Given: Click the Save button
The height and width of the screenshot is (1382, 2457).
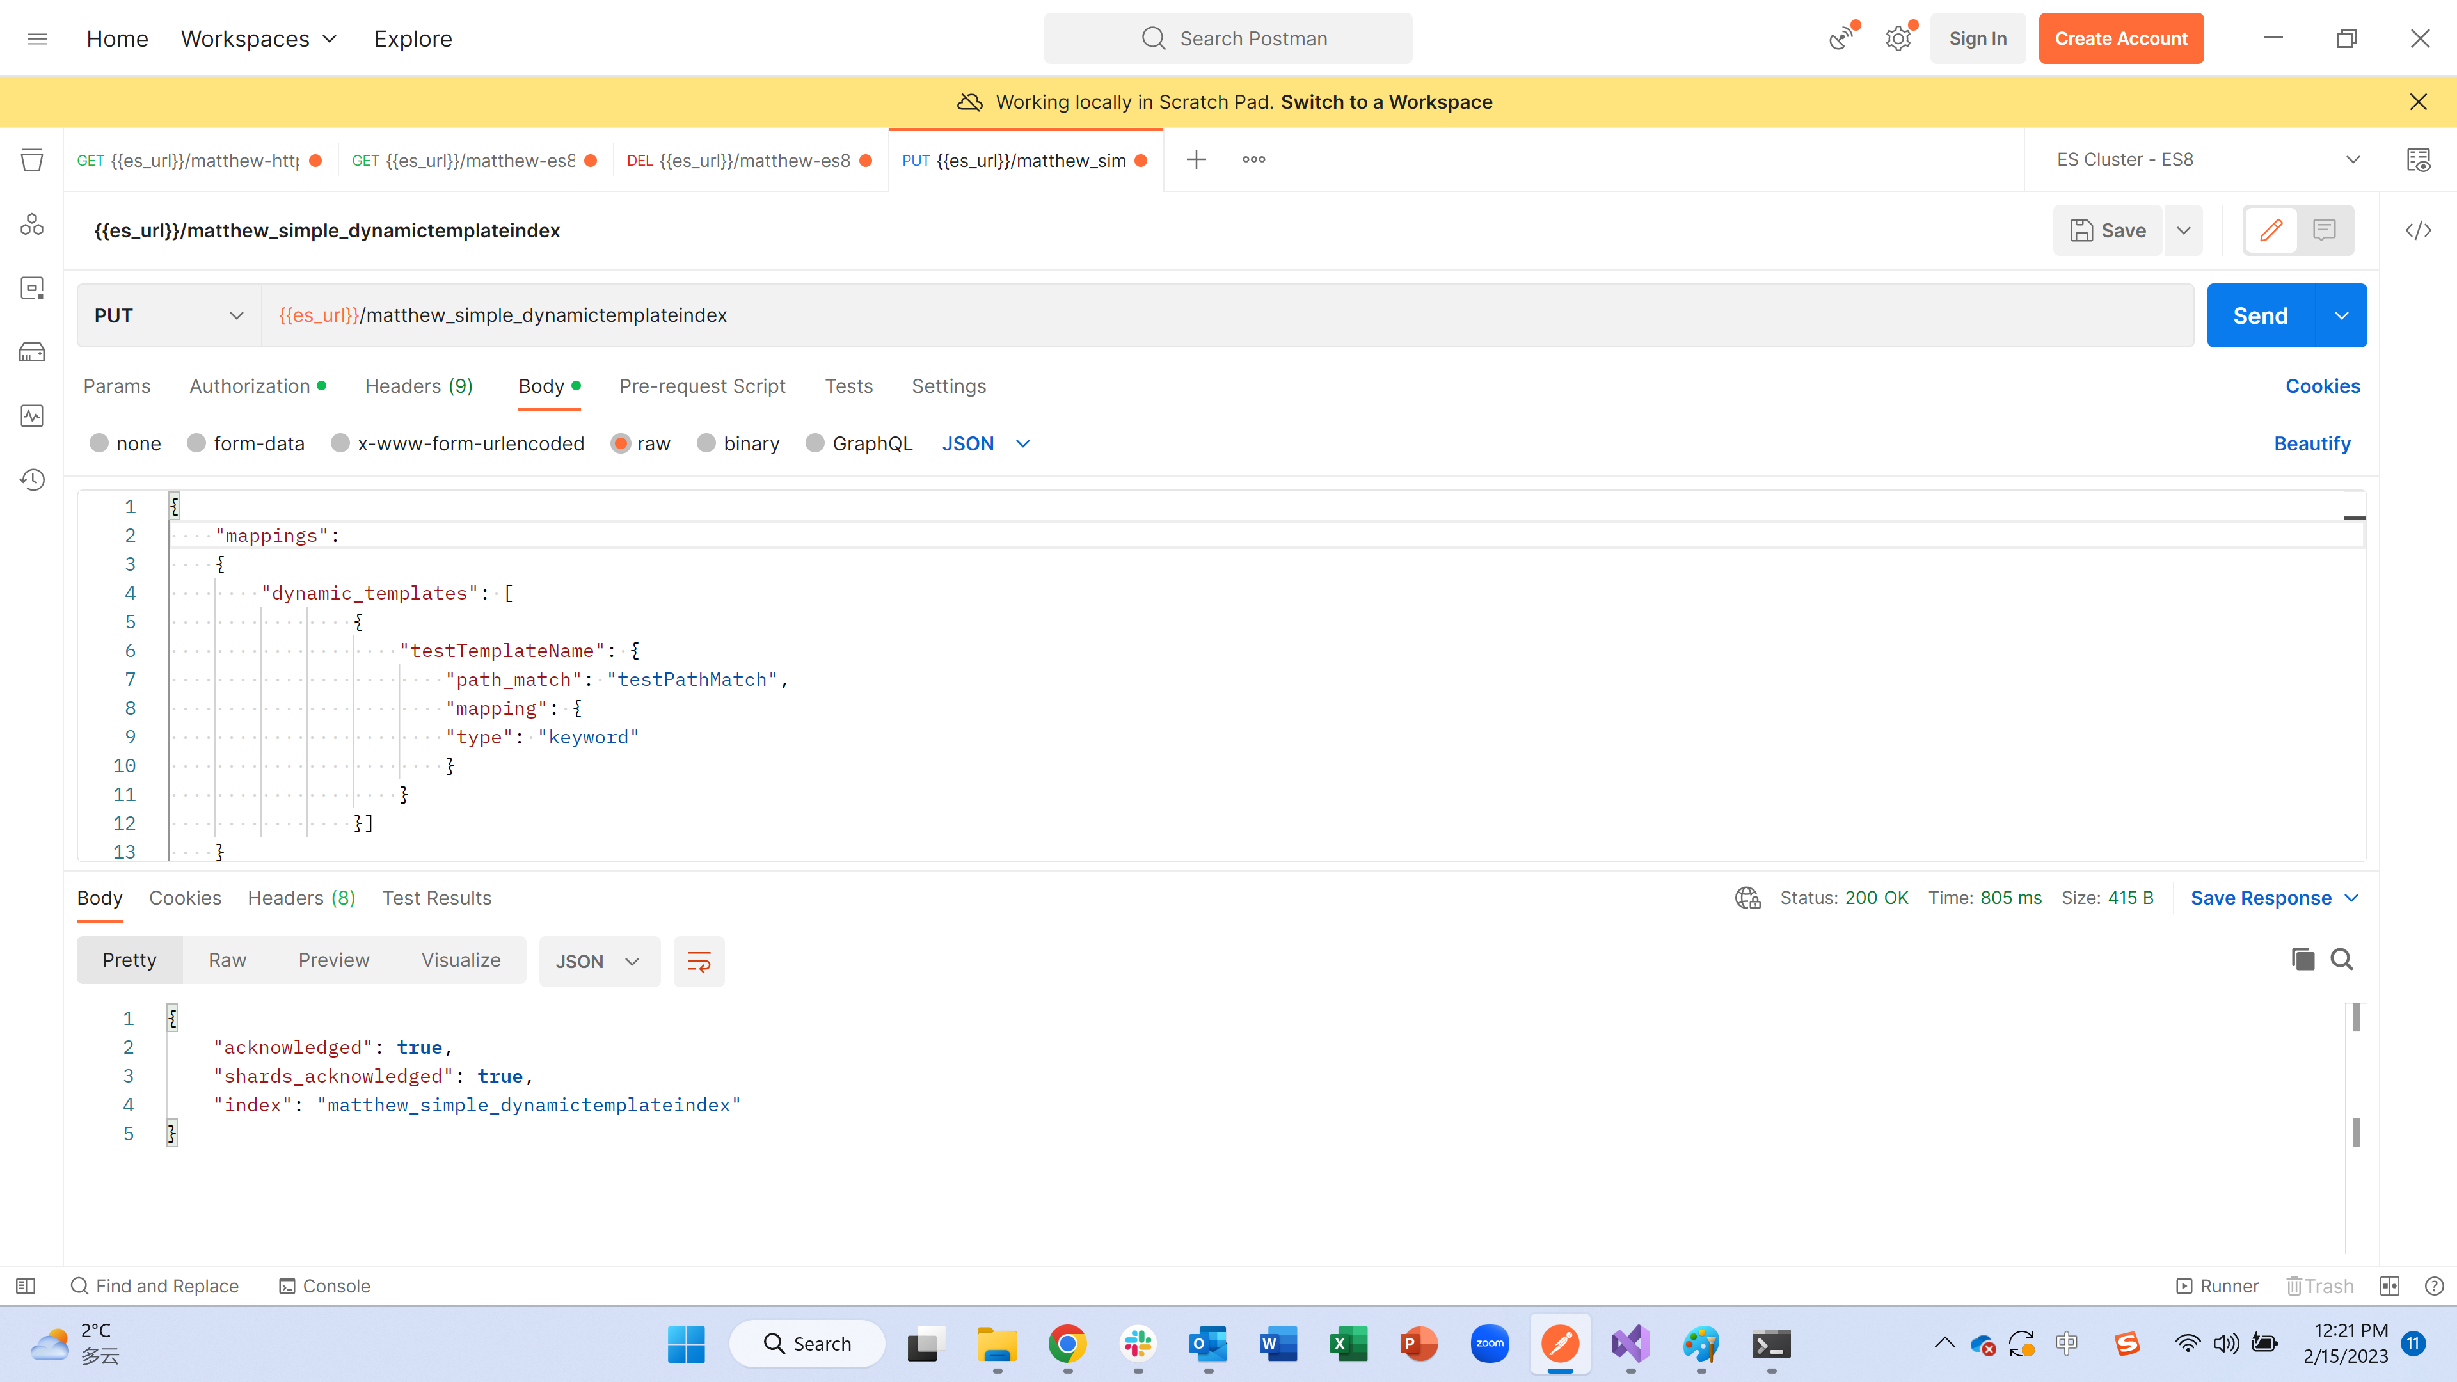Looking at the screenshot, I should click(x=2108, y=230).
